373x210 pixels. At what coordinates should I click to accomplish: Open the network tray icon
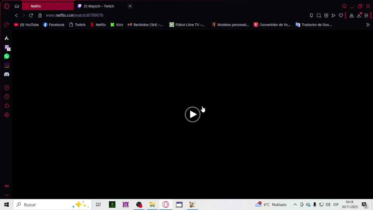click(x=321, y=205)
